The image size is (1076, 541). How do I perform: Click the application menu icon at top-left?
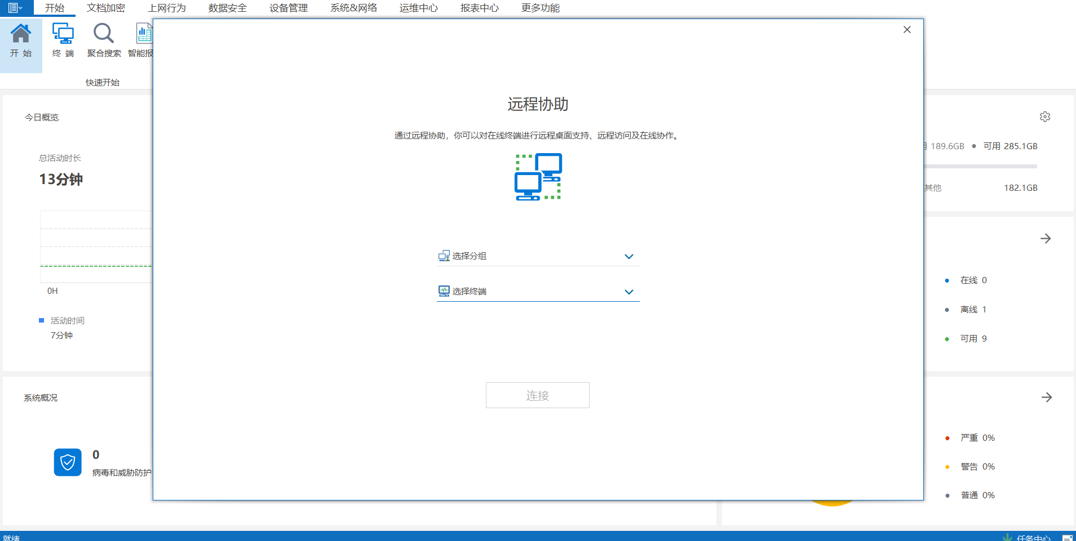[x=15, y=8]
